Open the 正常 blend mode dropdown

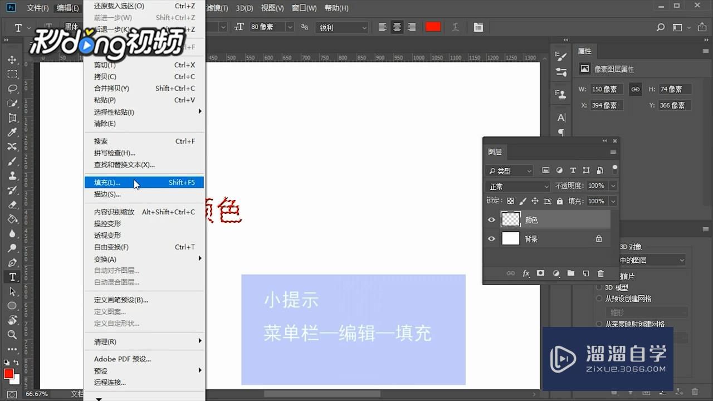coord(519,186)
